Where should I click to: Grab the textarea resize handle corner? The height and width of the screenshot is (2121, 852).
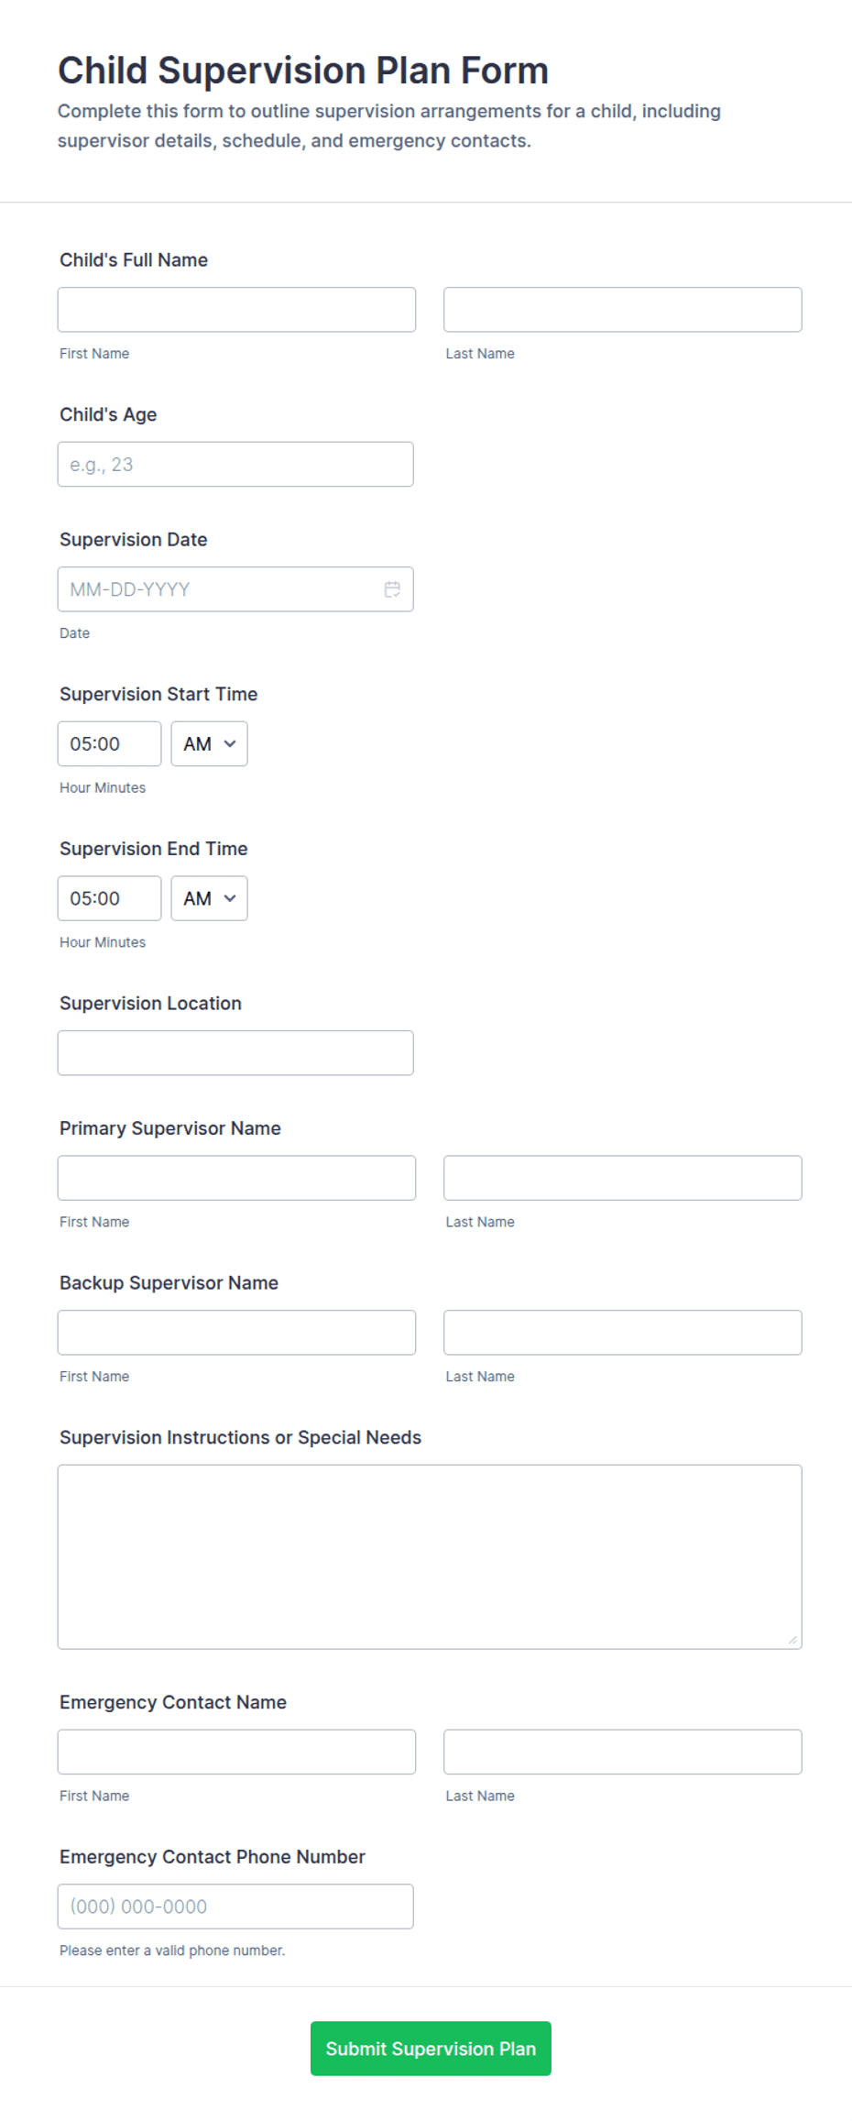(x=793, y=1640)
